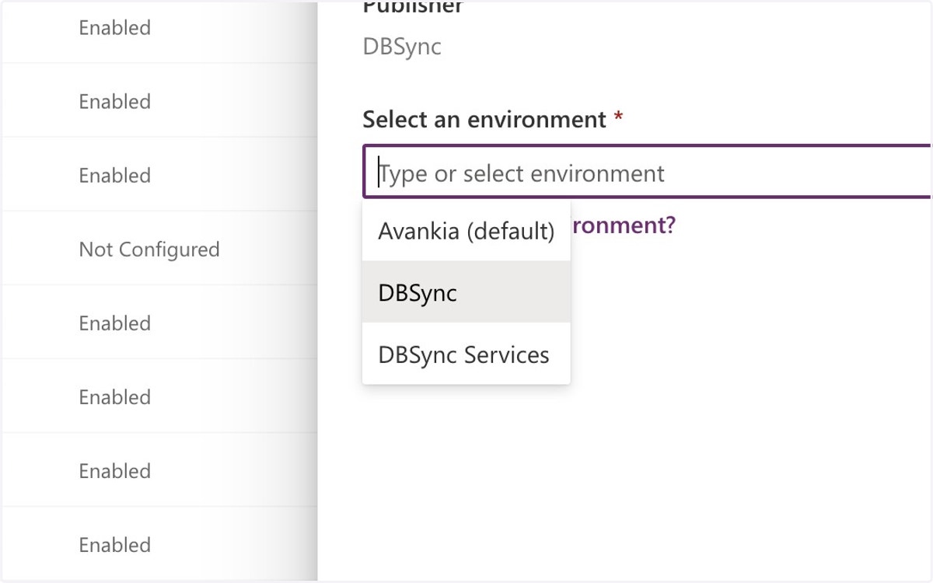Click the Type or select environment field

tap(647, 172)
